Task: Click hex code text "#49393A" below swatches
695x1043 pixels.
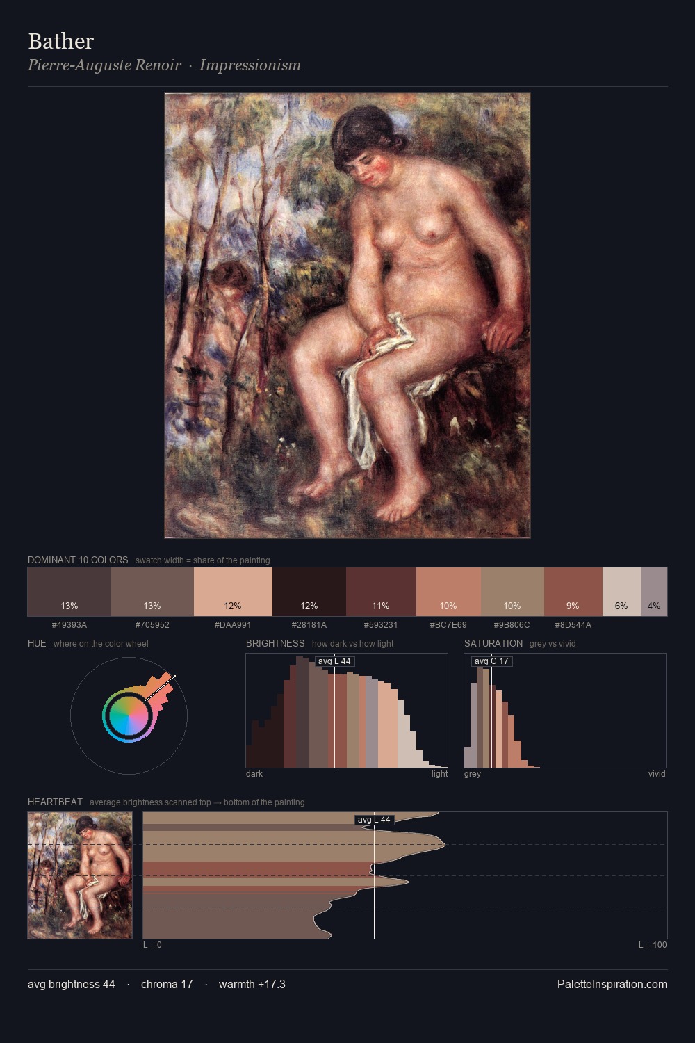Action: click(69, 625)
